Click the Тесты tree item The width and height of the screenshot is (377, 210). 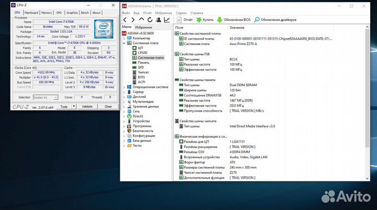(x=135, y=145)
